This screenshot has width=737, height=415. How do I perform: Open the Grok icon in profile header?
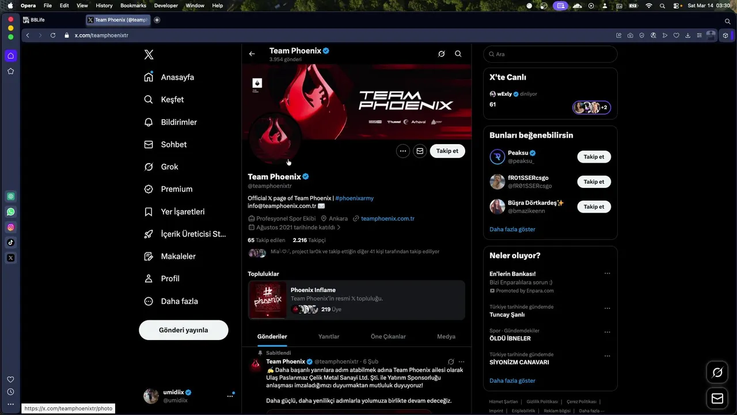442,54
